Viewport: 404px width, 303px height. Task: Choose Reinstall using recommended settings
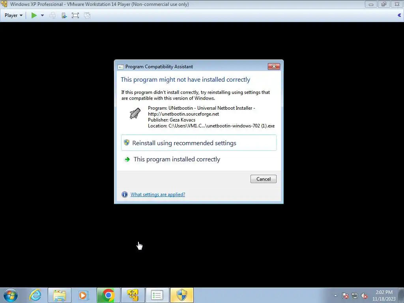[199, 143]
